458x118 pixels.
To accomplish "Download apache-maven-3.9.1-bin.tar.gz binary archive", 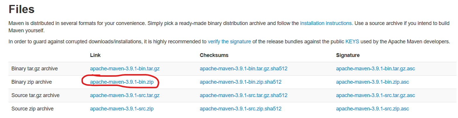I will click(125, 69).
